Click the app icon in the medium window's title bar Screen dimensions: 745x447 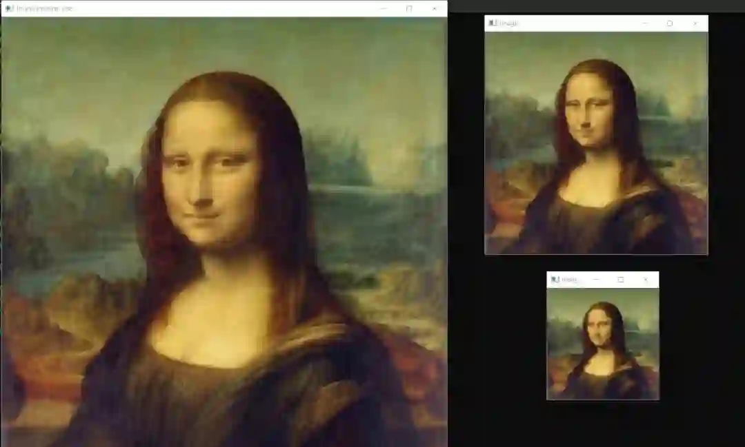[x=493, y=23]
